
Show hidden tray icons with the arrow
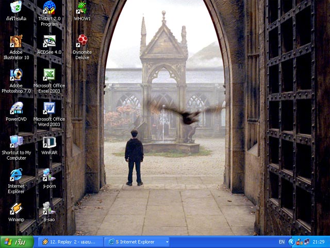pos(291,242)
